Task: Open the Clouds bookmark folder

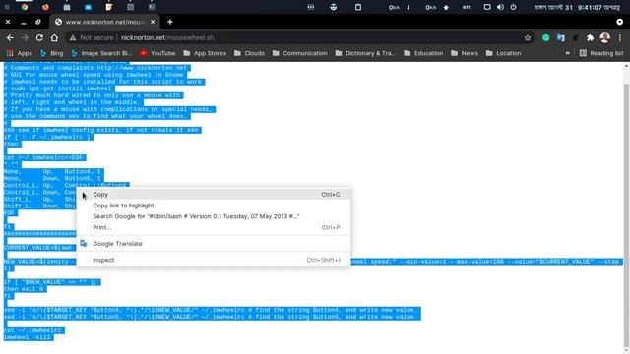Action: coord(249,53)
